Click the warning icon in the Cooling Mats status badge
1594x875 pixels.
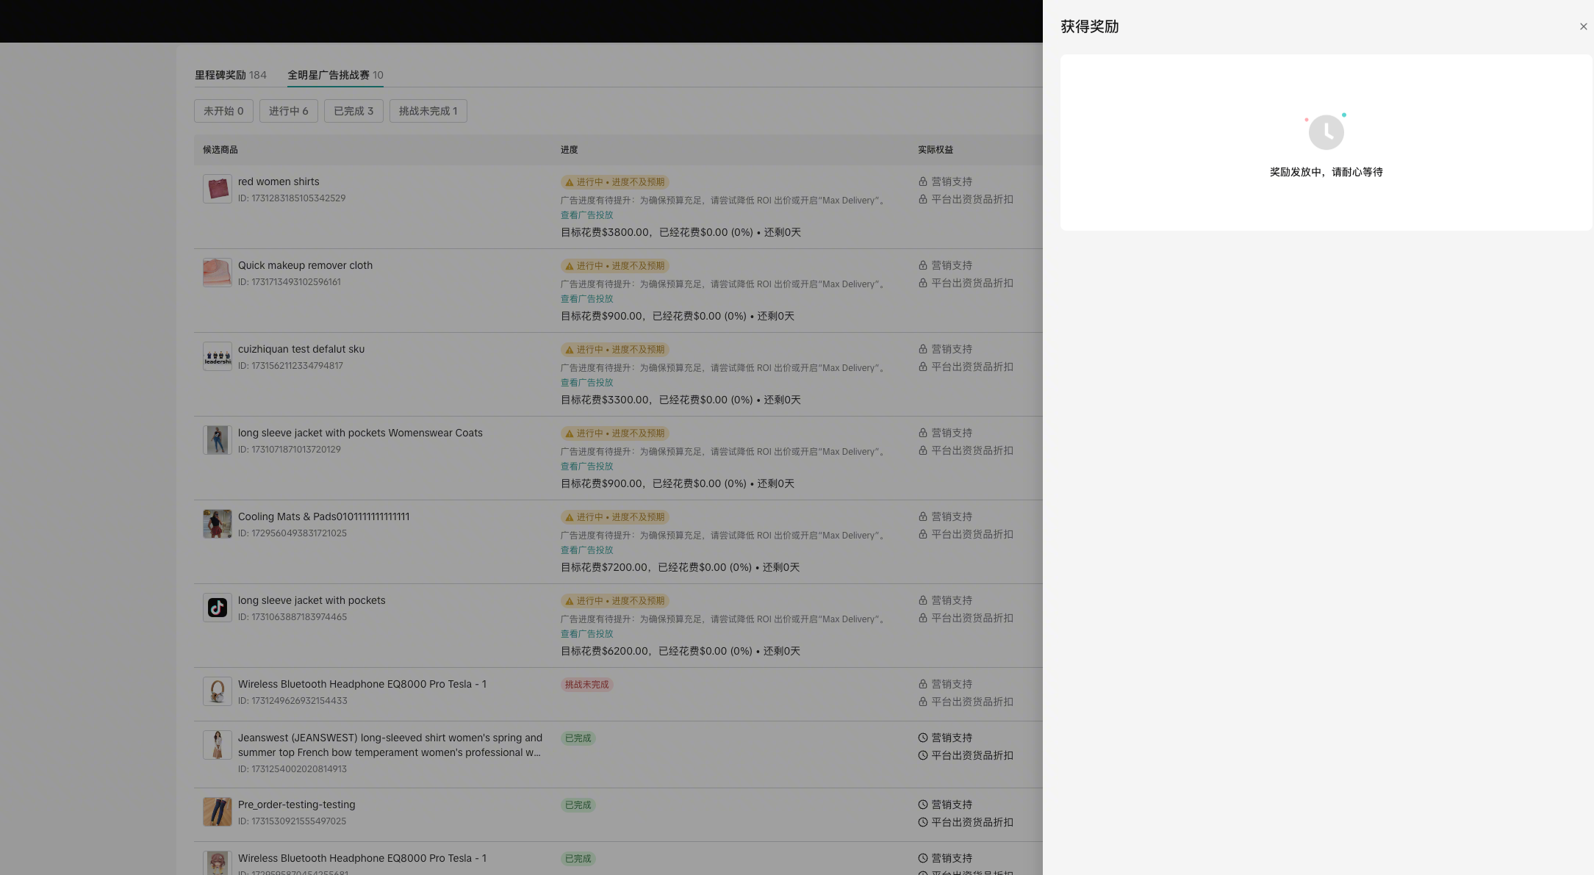pos(569,517)
